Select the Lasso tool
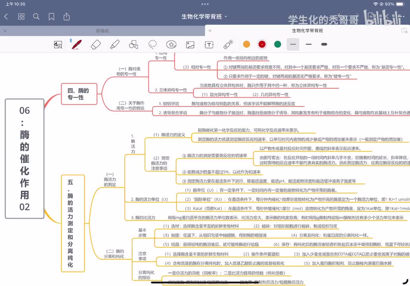410x286 pixels. pyautogui.click(x=152, y=44)
